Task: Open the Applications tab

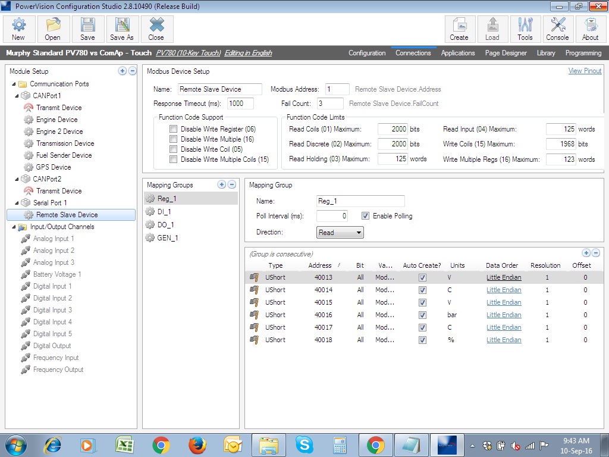Action: [x=458, y=53]
